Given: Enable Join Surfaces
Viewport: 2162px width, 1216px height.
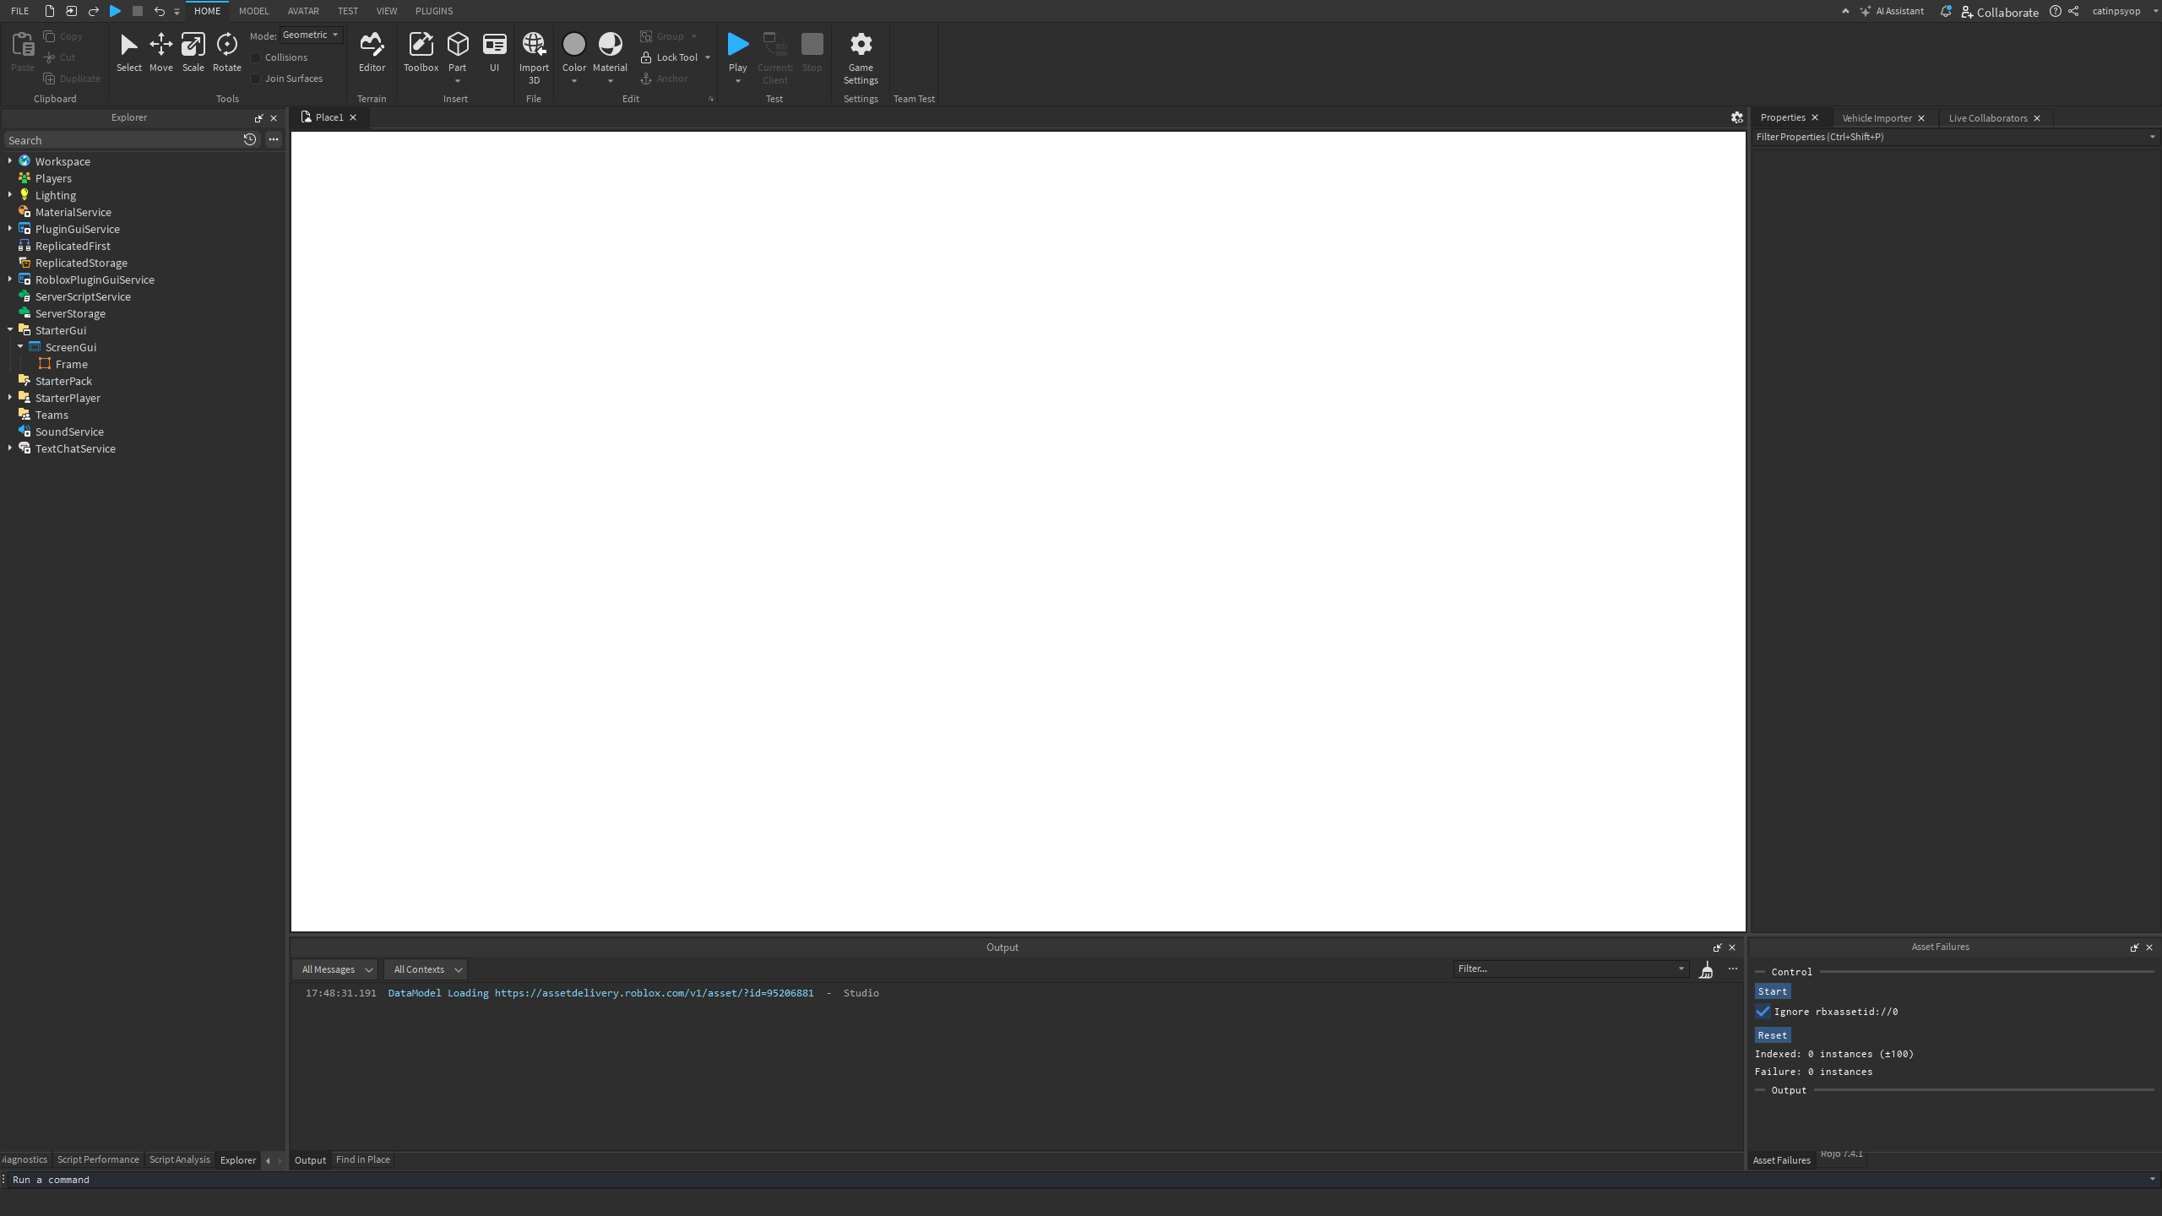Looking at the screenshot, I should tap(256, 78).
